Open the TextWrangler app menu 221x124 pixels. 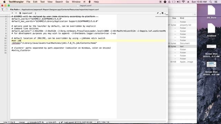[x=16, y=2]
